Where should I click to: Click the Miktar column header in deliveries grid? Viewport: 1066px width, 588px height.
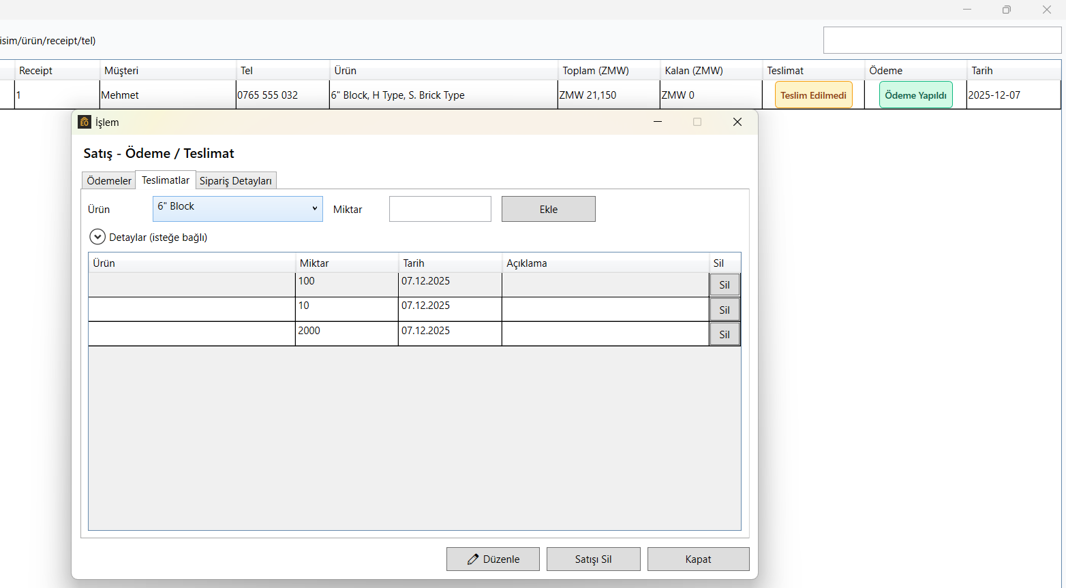pyautogui.click(x=347, y=263)
